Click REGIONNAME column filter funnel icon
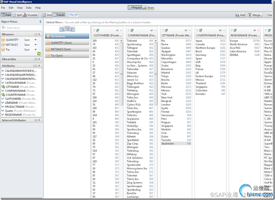This screenshot has height=200, width=275. pyautogui.click(x=232, y=30)
